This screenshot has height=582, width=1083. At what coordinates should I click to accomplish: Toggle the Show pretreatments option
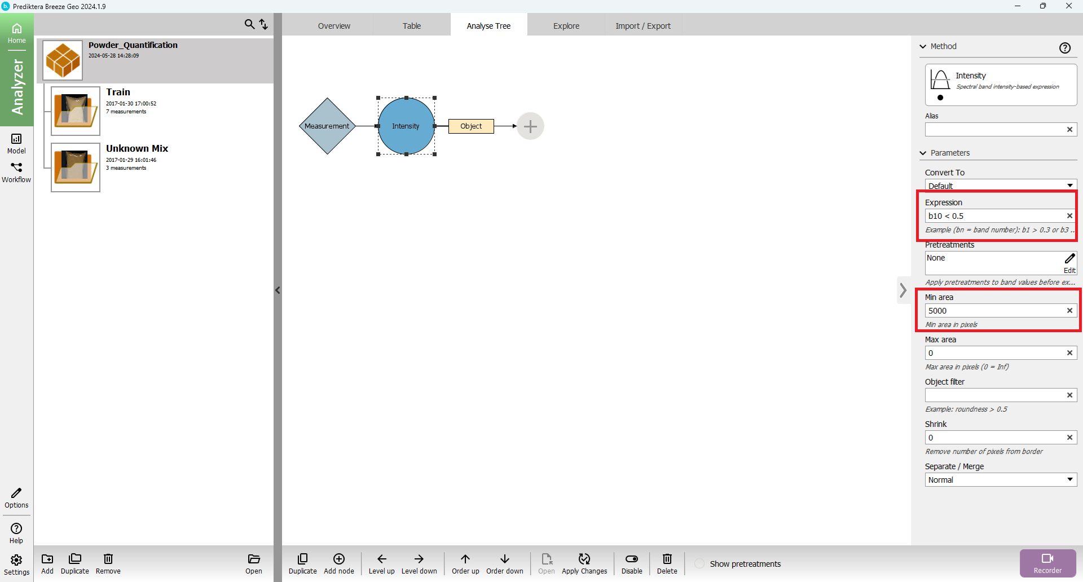[699, 564]
